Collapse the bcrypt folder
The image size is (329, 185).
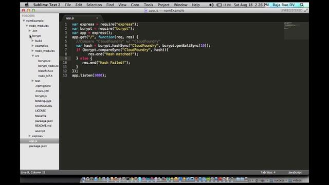click(x=30, y=35)
